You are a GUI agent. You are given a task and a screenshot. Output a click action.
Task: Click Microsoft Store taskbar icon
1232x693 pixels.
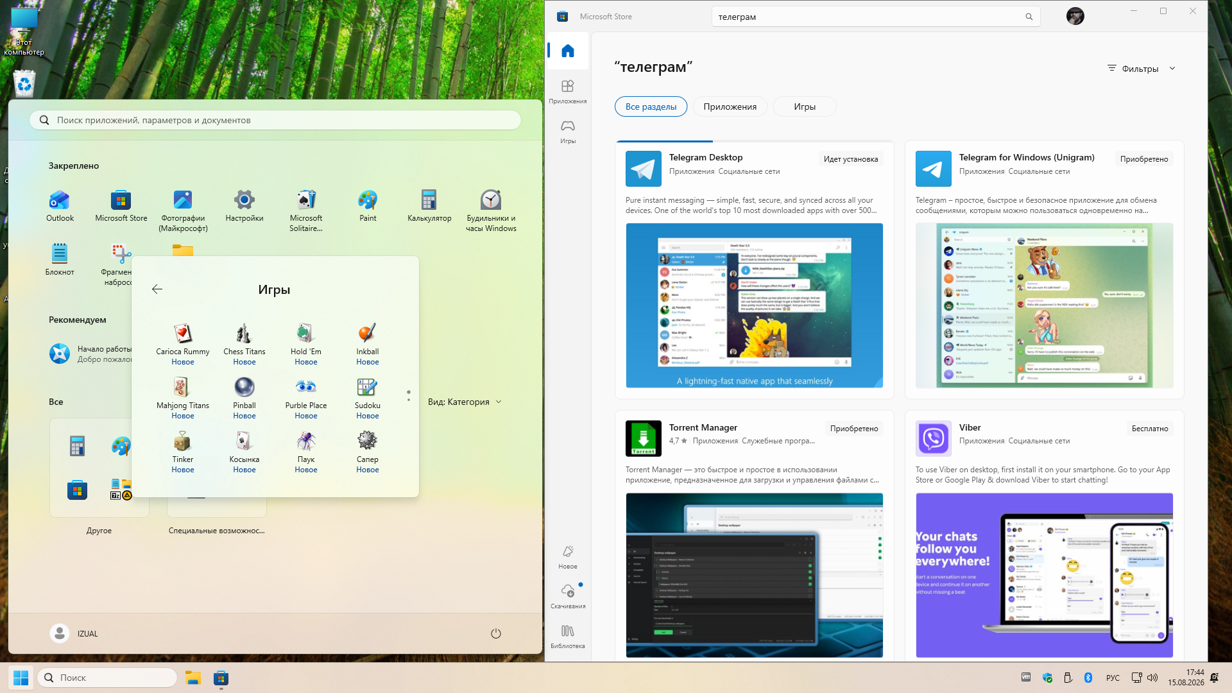tap(221, 678)
